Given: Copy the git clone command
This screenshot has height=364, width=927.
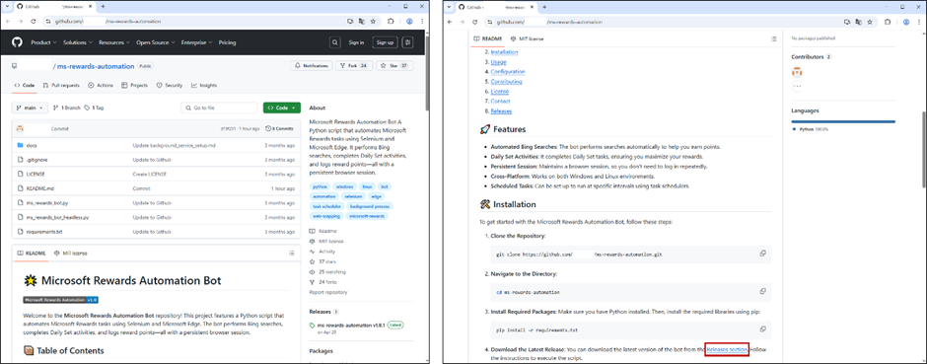Looking at the screenshot, I should 762,254.
